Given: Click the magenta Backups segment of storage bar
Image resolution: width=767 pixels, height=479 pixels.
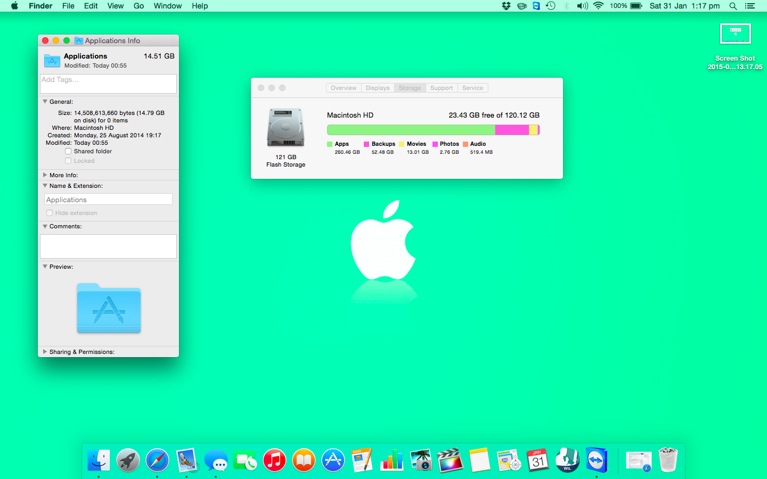Looking at the screenshot, I should (512, 130).
